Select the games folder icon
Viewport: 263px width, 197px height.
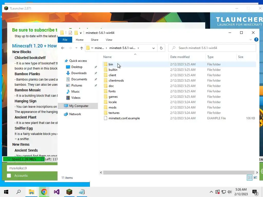106,97
